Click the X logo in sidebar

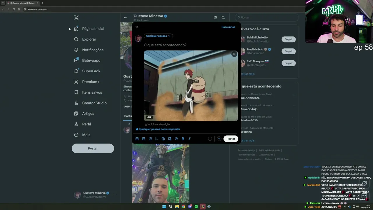[x=76, y=18]
